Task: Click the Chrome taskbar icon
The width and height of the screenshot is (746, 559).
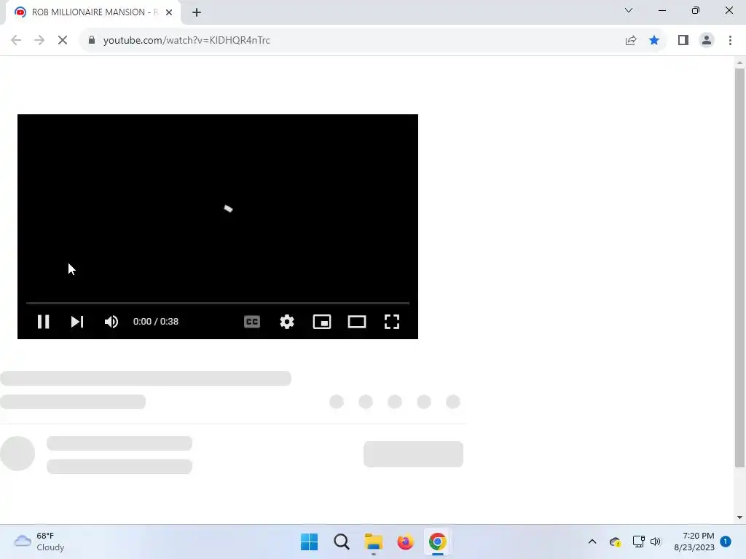Action: click(438, 542)
